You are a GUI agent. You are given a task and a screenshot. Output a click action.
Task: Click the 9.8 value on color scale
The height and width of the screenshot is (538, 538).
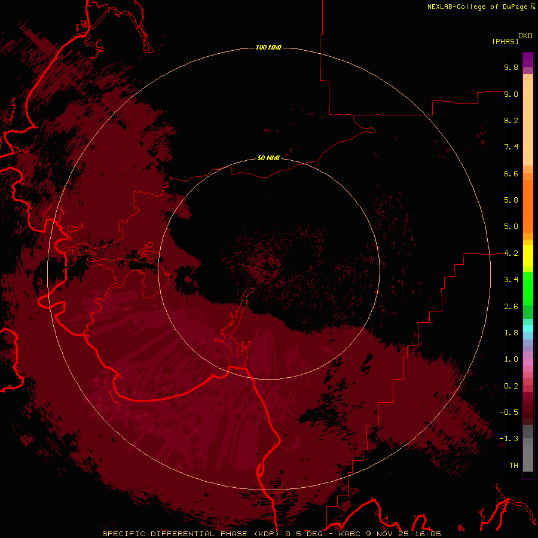click(x=511, y=67)
